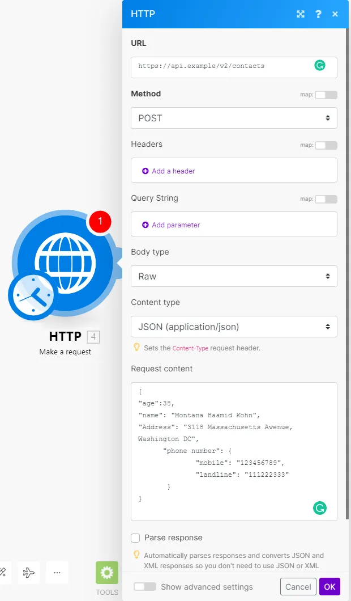351x601 pixels.
Task: Open the Method dropdown showing POST
Action: [x=234, y=118]
